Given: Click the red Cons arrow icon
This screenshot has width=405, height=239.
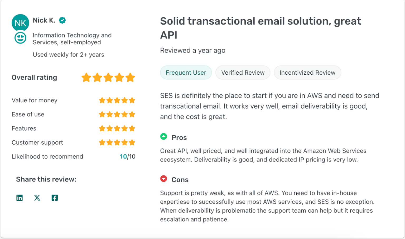Looking at the screenshot, I should coord(164,179).
